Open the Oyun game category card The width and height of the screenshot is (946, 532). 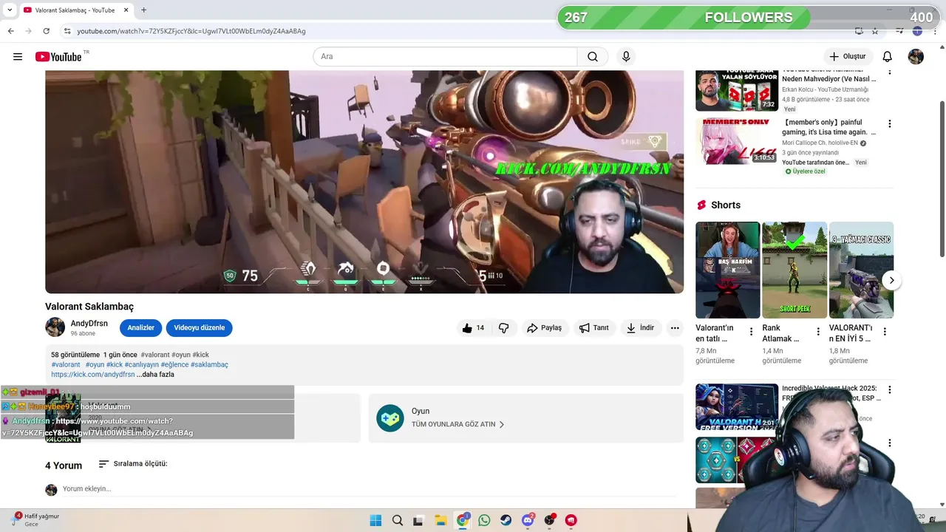click(526, 418)
